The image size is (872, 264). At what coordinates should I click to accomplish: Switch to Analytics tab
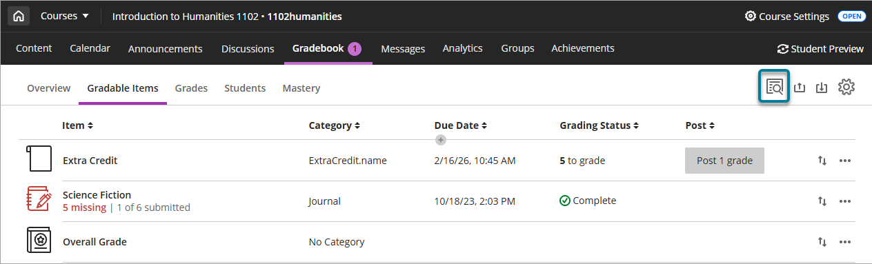click(x=462, y=48)
